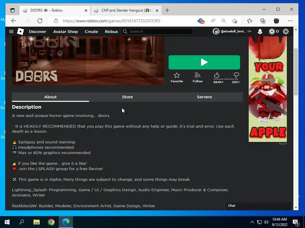Open network status tray icon

coord(259,222)
